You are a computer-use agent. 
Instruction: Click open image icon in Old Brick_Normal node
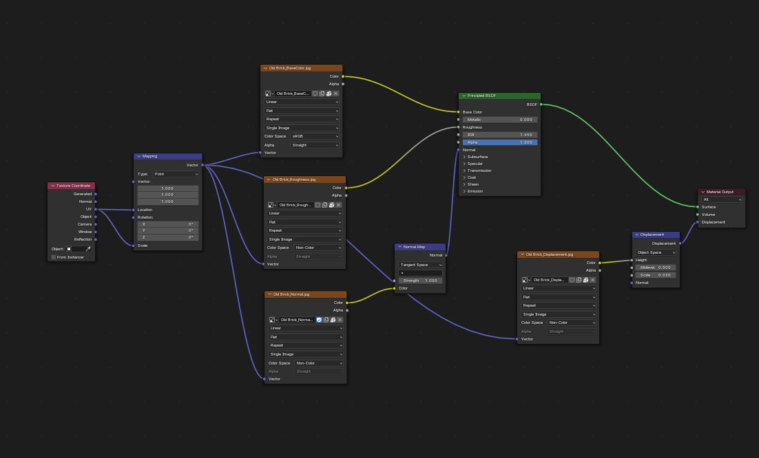pyautogui.click(x=333, y=320)
